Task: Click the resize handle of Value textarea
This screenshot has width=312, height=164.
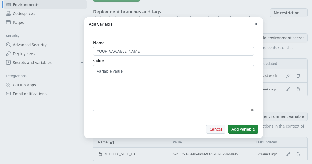Action: tap(252, 109)
